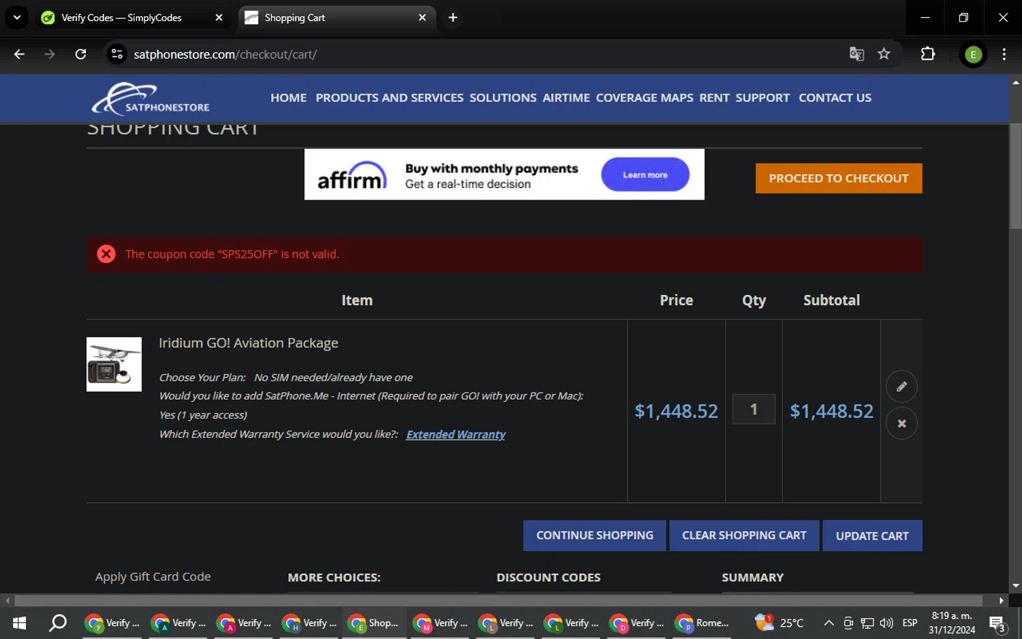Viewport: 1022px width, 639px height.
Task: Click the scrollbar down arrow
Action: click(1016, 585)
